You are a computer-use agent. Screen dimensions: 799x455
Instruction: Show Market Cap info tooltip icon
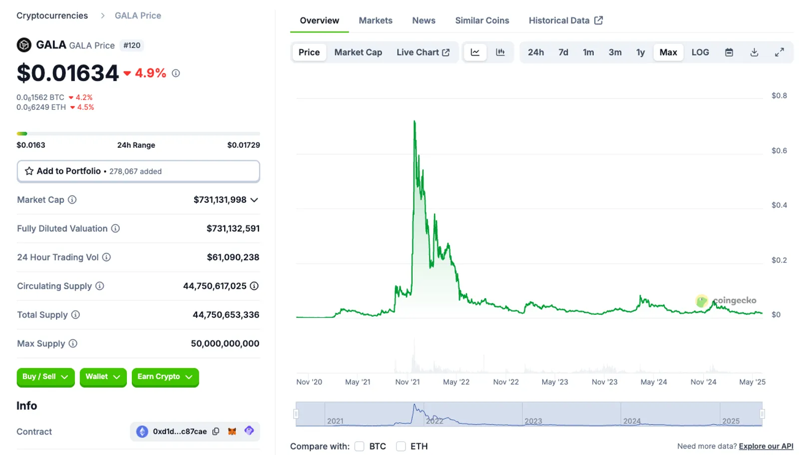pos(72,200)
